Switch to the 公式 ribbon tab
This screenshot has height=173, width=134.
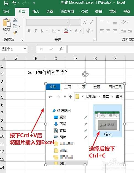85,11
